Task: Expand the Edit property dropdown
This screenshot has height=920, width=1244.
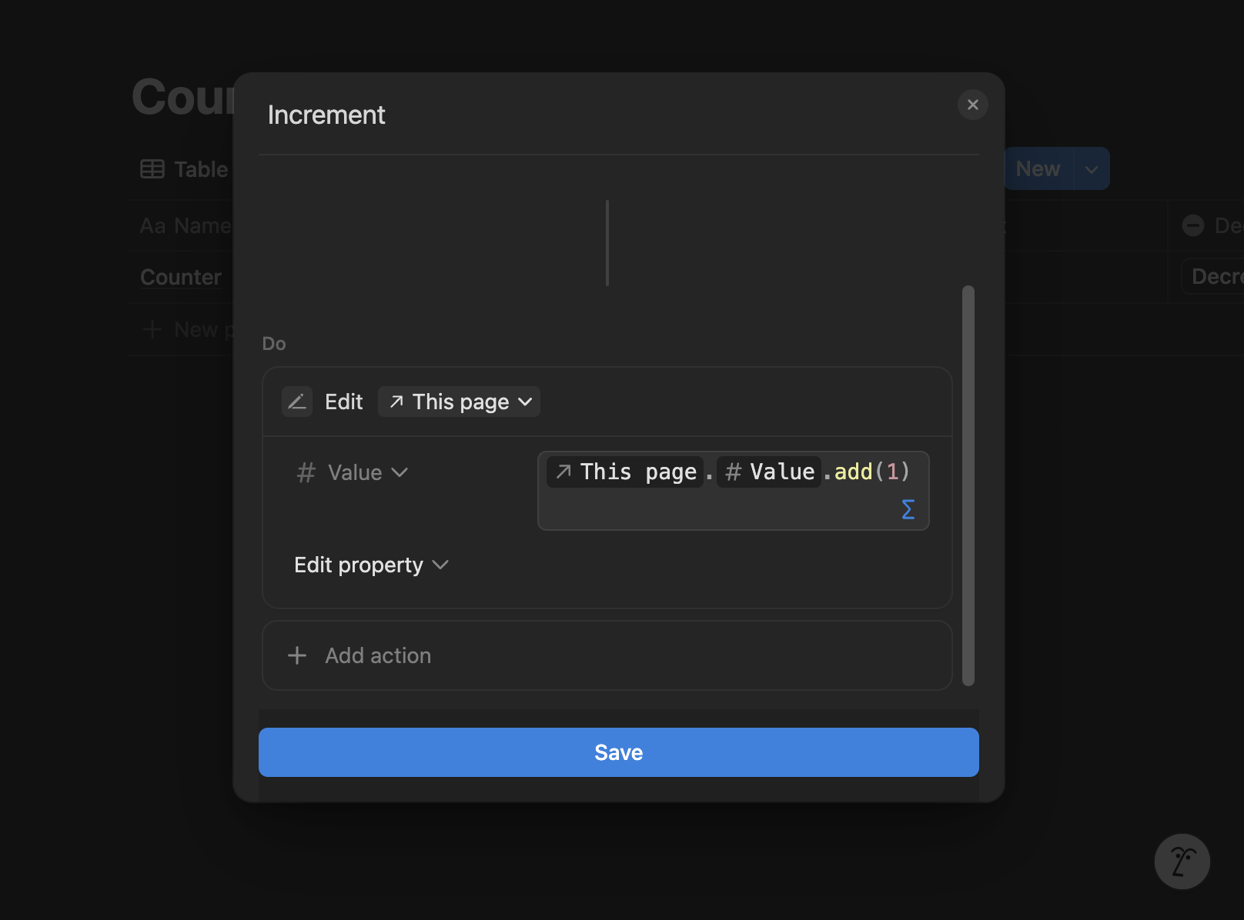Action: pos(372,565)
